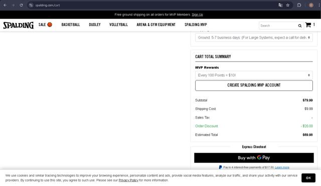The width and height of the screenshot is (321, 186).
Task: Click the green Order Discount label
Action: click(206, 126)
